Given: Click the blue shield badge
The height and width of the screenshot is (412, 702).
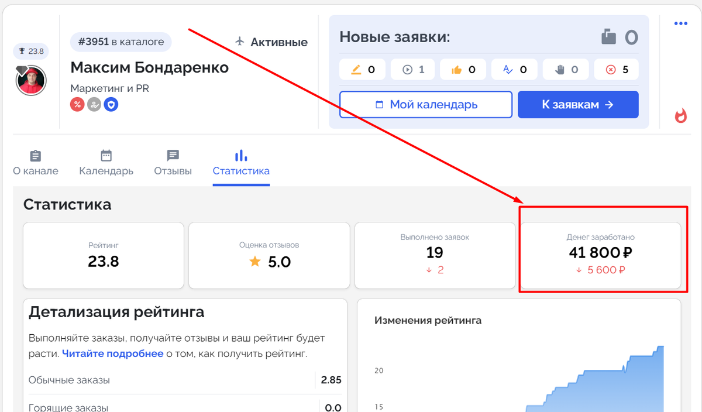Looking at the screenshot, I should click(x=111, y=105).
